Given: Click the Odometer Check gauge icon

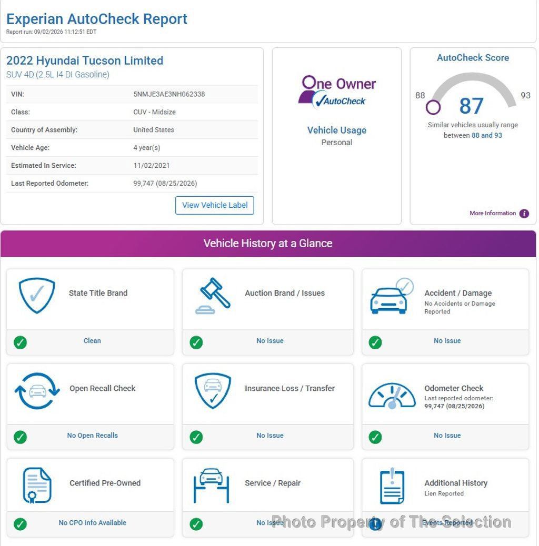Looking at the screenshot, I should 392,396.
